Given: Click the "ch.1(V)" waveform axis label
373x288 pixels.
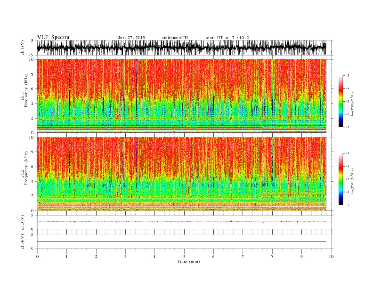Looking at the screenshot, I should pos(23,48).
